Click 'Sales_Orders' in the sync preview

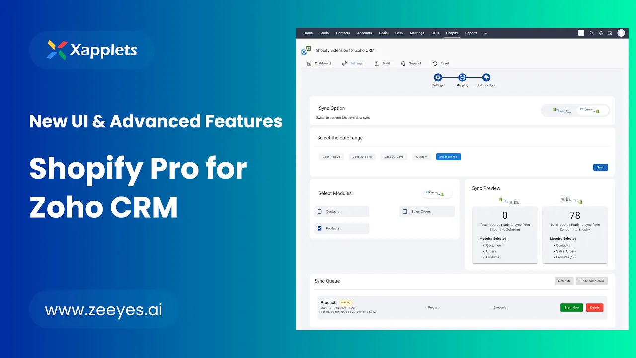coord(566,251)
